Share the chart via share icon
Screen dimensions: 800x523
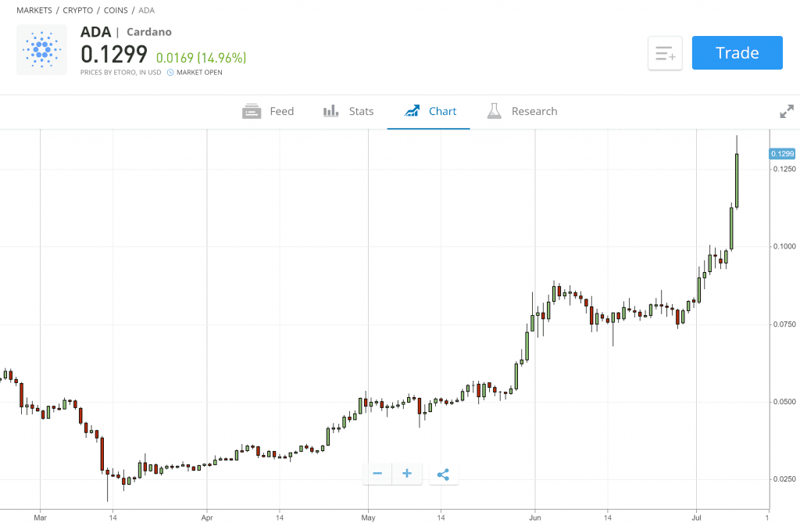tap(443, 474)
